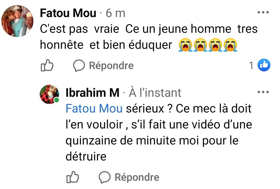Open three-dot options for Ibrahim M's reply
The width and height of the screenshot is (280, 189).
(x=263, y=92)
